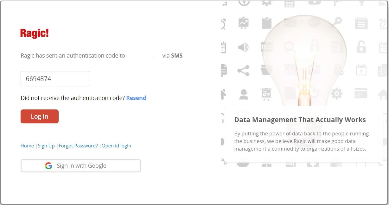Image resolution: width=389 pixels, height=205 pixels.
Task: Select the user silhouette icon
Action: point(243,94)
